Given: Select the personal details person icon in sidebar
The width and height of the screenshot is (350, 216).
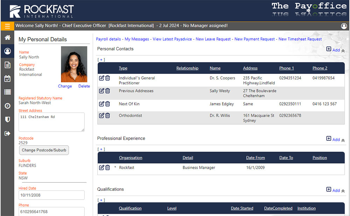Looking at the screenshot, I should (8, 51).
